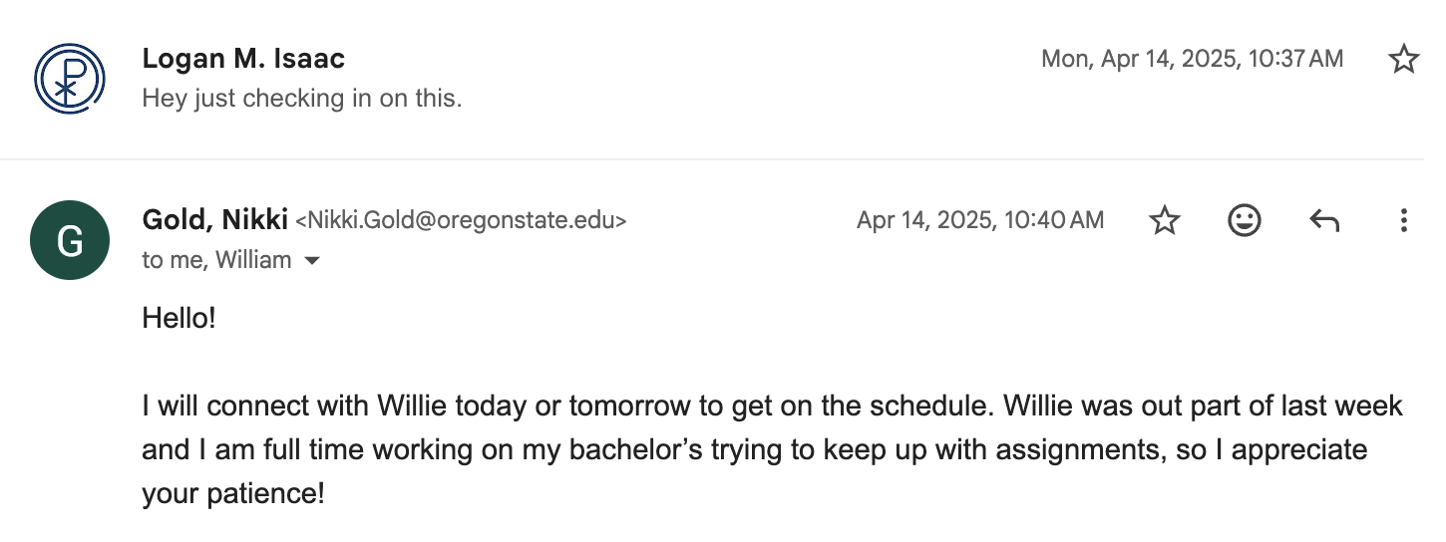Click the word "Hey" in the message snippet
The width and height of the screenshot is (1446, 542).
pos(164,99)
